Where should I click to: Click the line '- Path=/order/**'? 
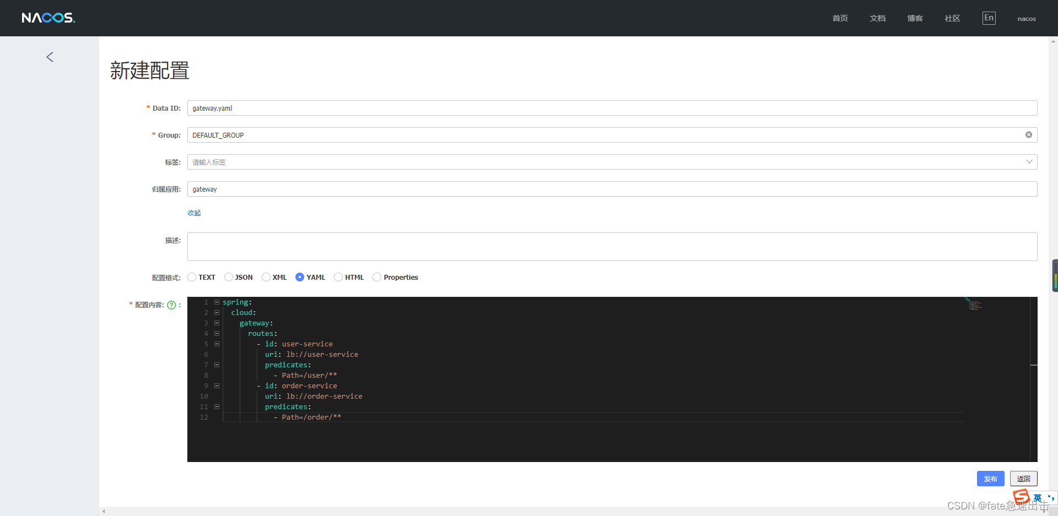(307, 417)
